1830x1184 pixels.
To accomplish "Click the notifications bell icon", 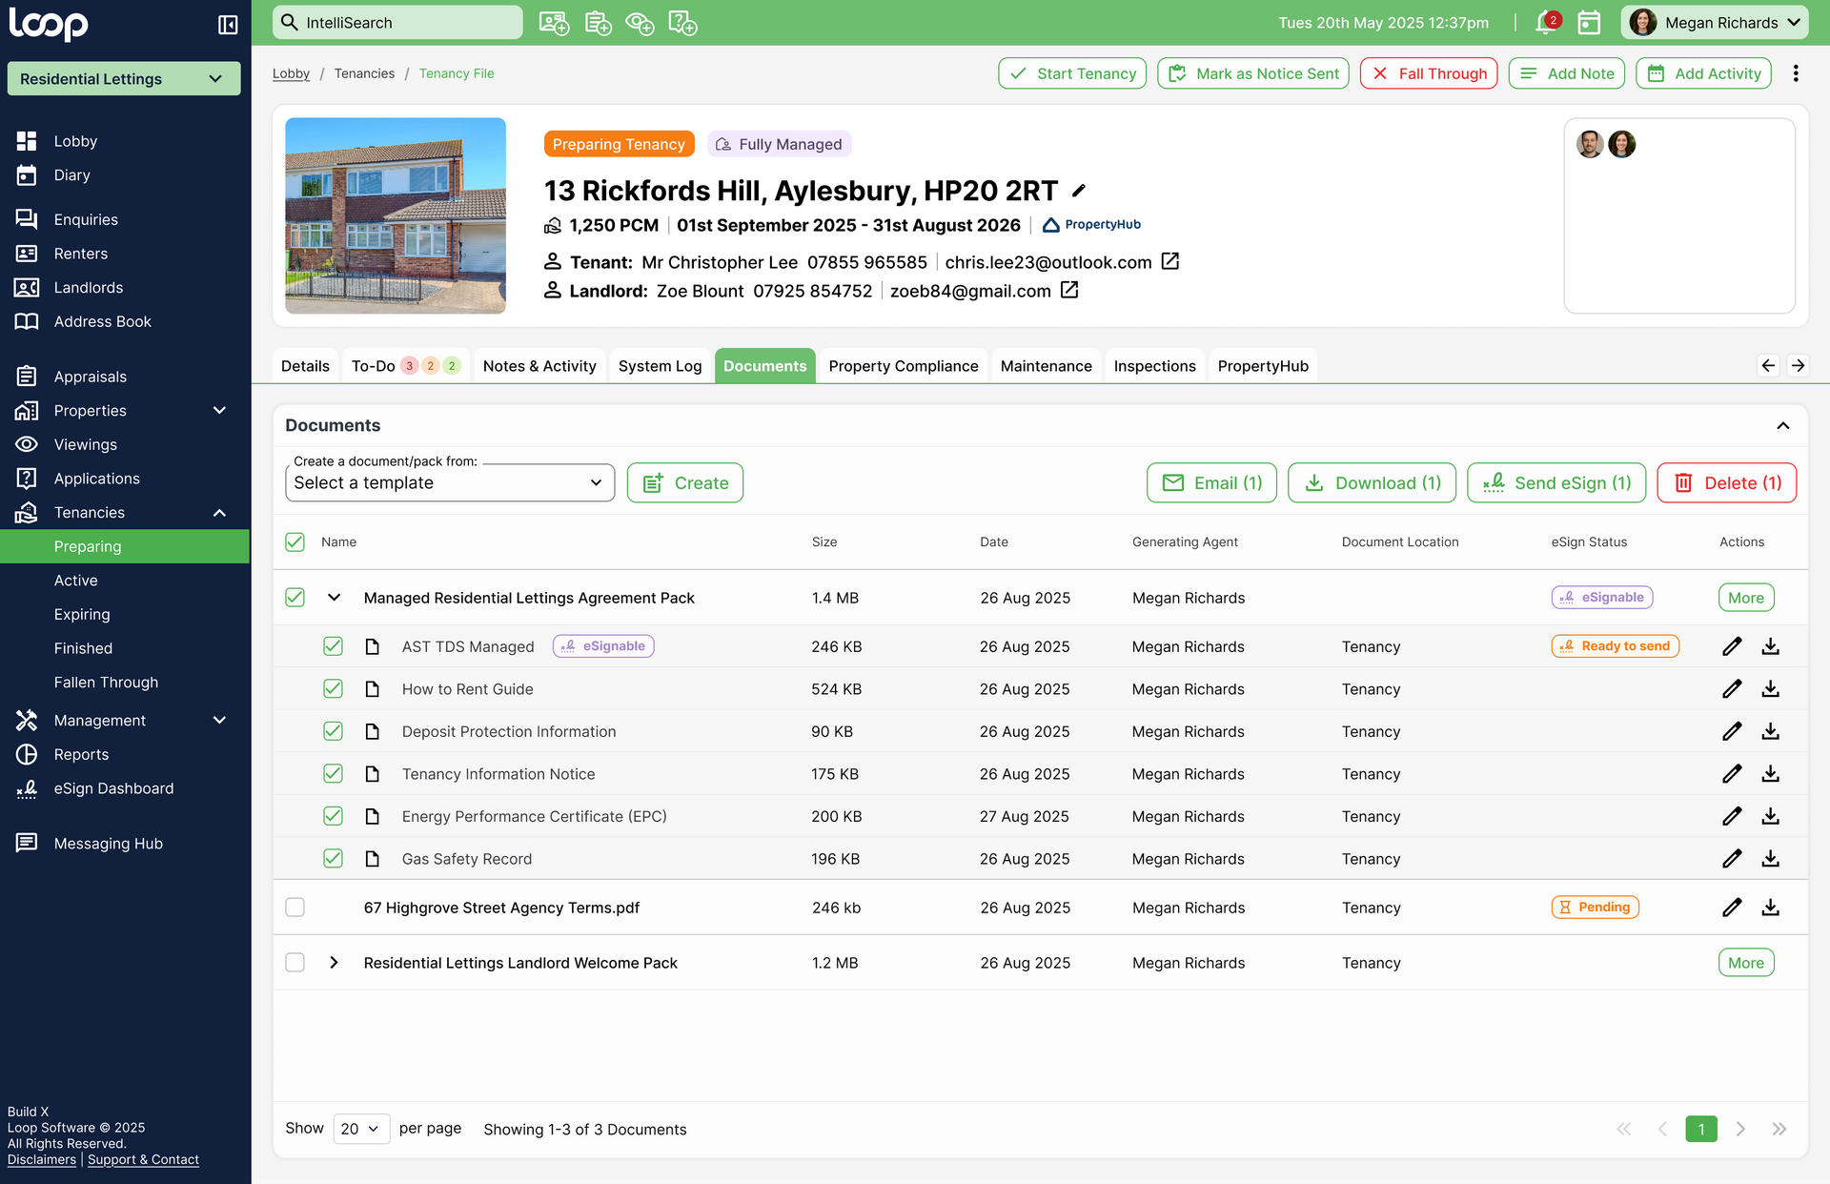I will tap(1546, 23).
